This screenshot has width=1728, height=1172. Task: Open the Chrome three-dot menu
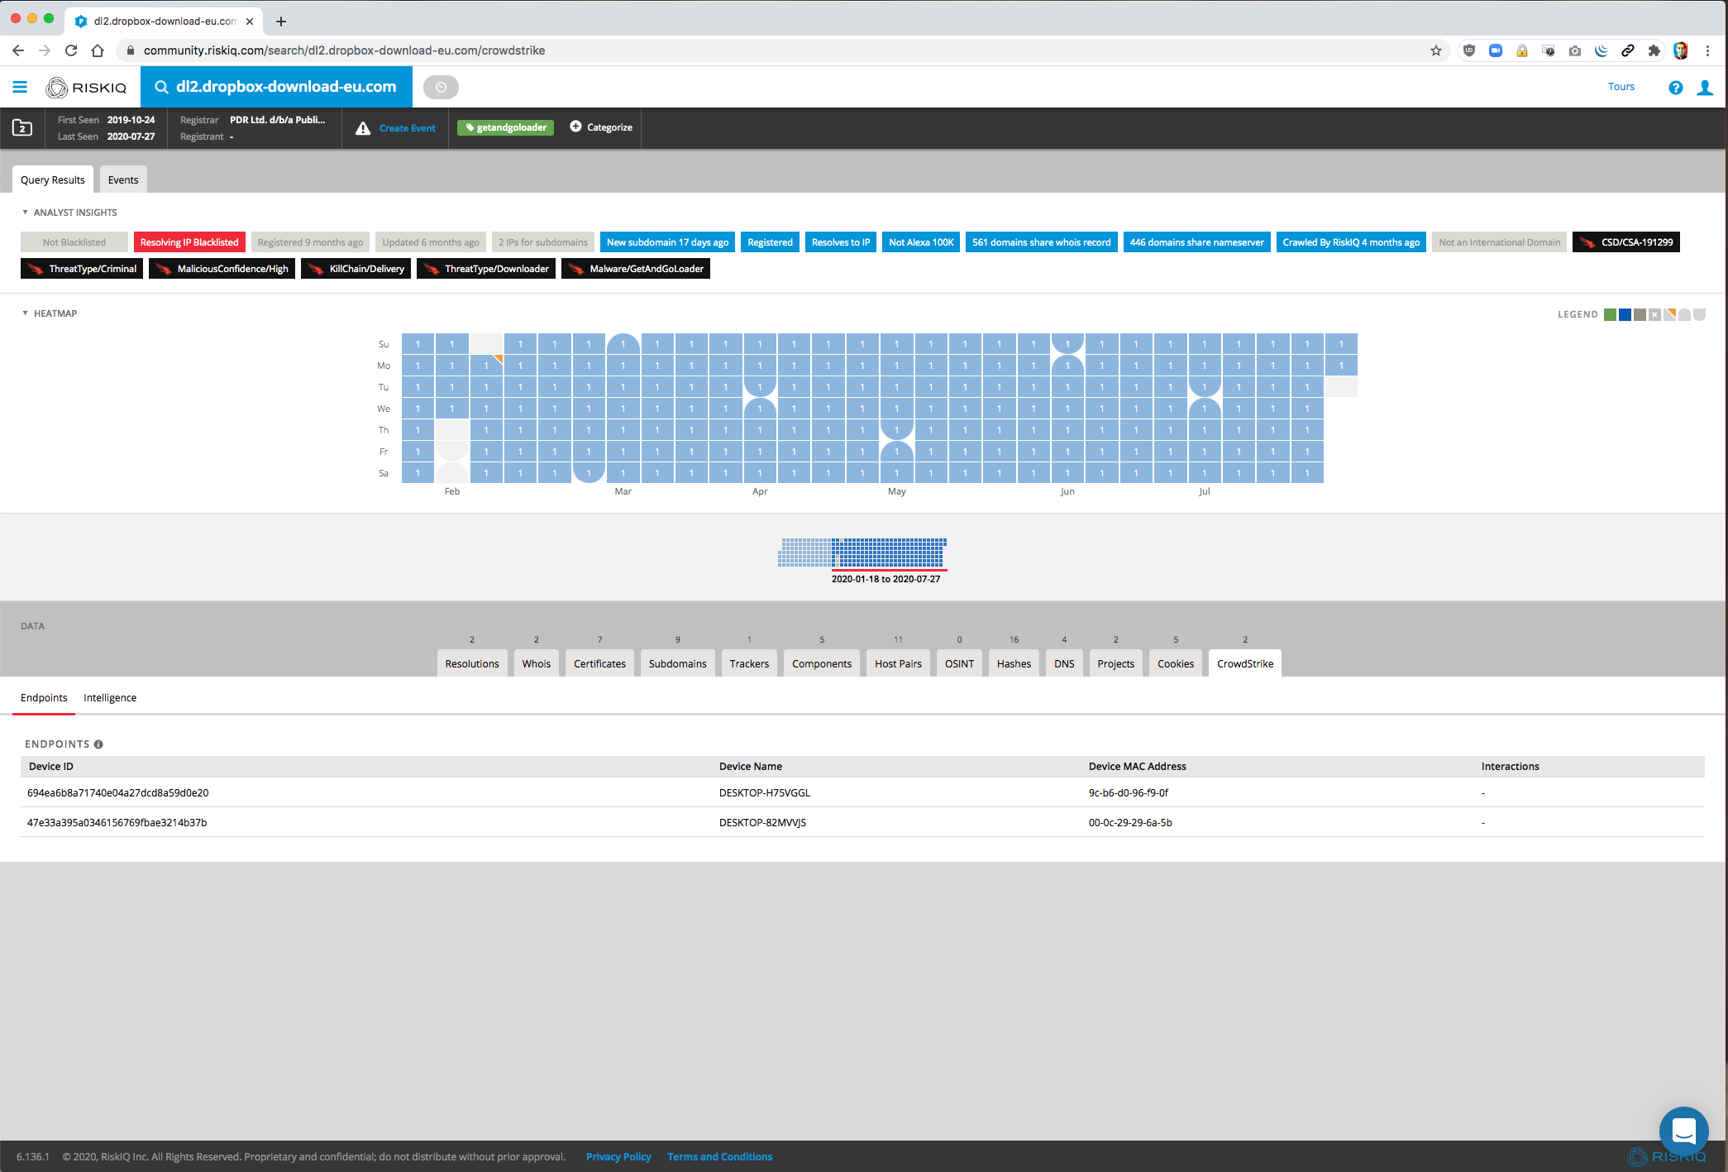coord(1707,50)
